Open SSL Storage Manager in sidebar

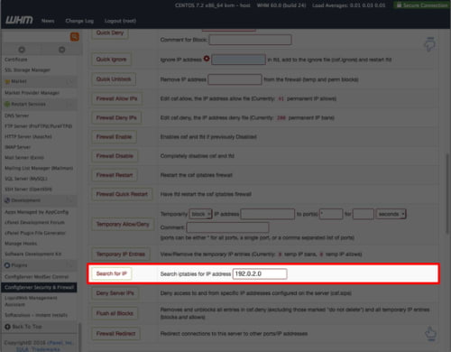click(27, 70)
